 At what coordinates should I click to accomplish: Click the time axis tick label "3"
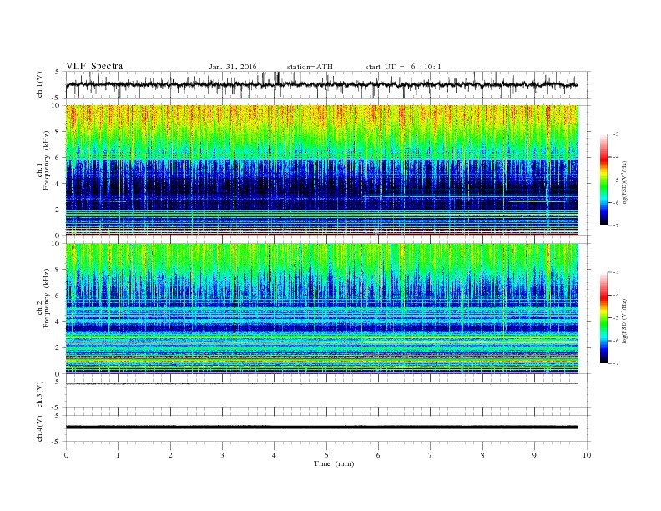point(223,455)
